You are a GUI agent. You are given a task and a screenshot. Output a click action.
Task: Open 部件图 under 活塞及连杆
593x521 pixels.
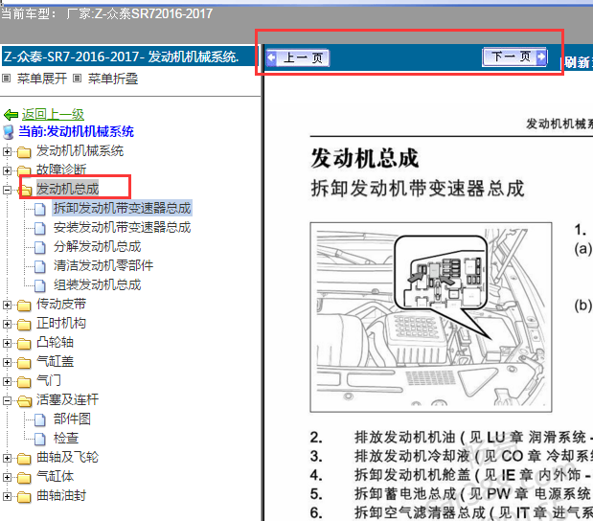point(72,419)
